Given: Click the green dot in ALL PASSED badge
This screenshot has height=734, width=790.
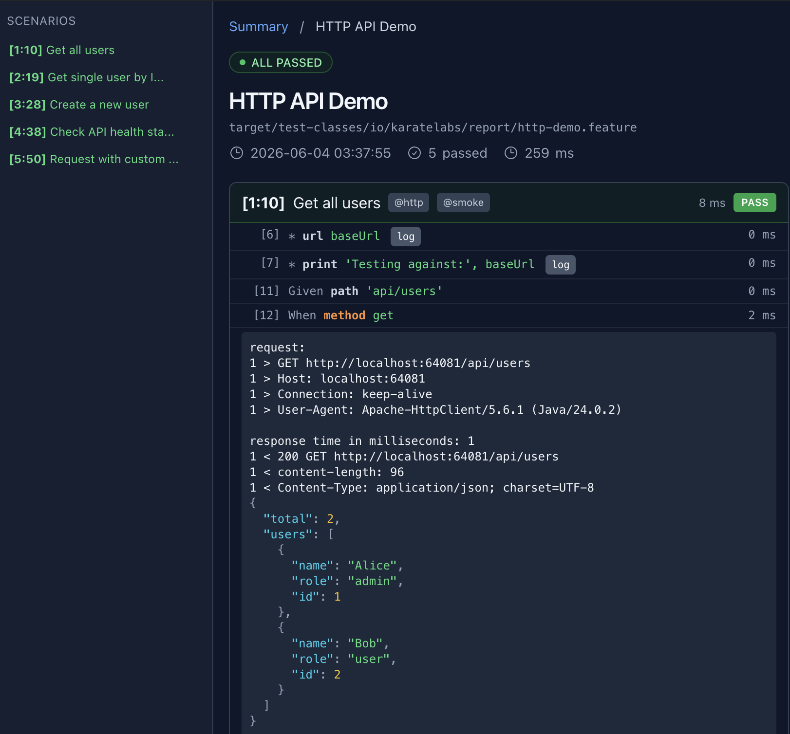Looking at the screenshot, I should point(243,62).
